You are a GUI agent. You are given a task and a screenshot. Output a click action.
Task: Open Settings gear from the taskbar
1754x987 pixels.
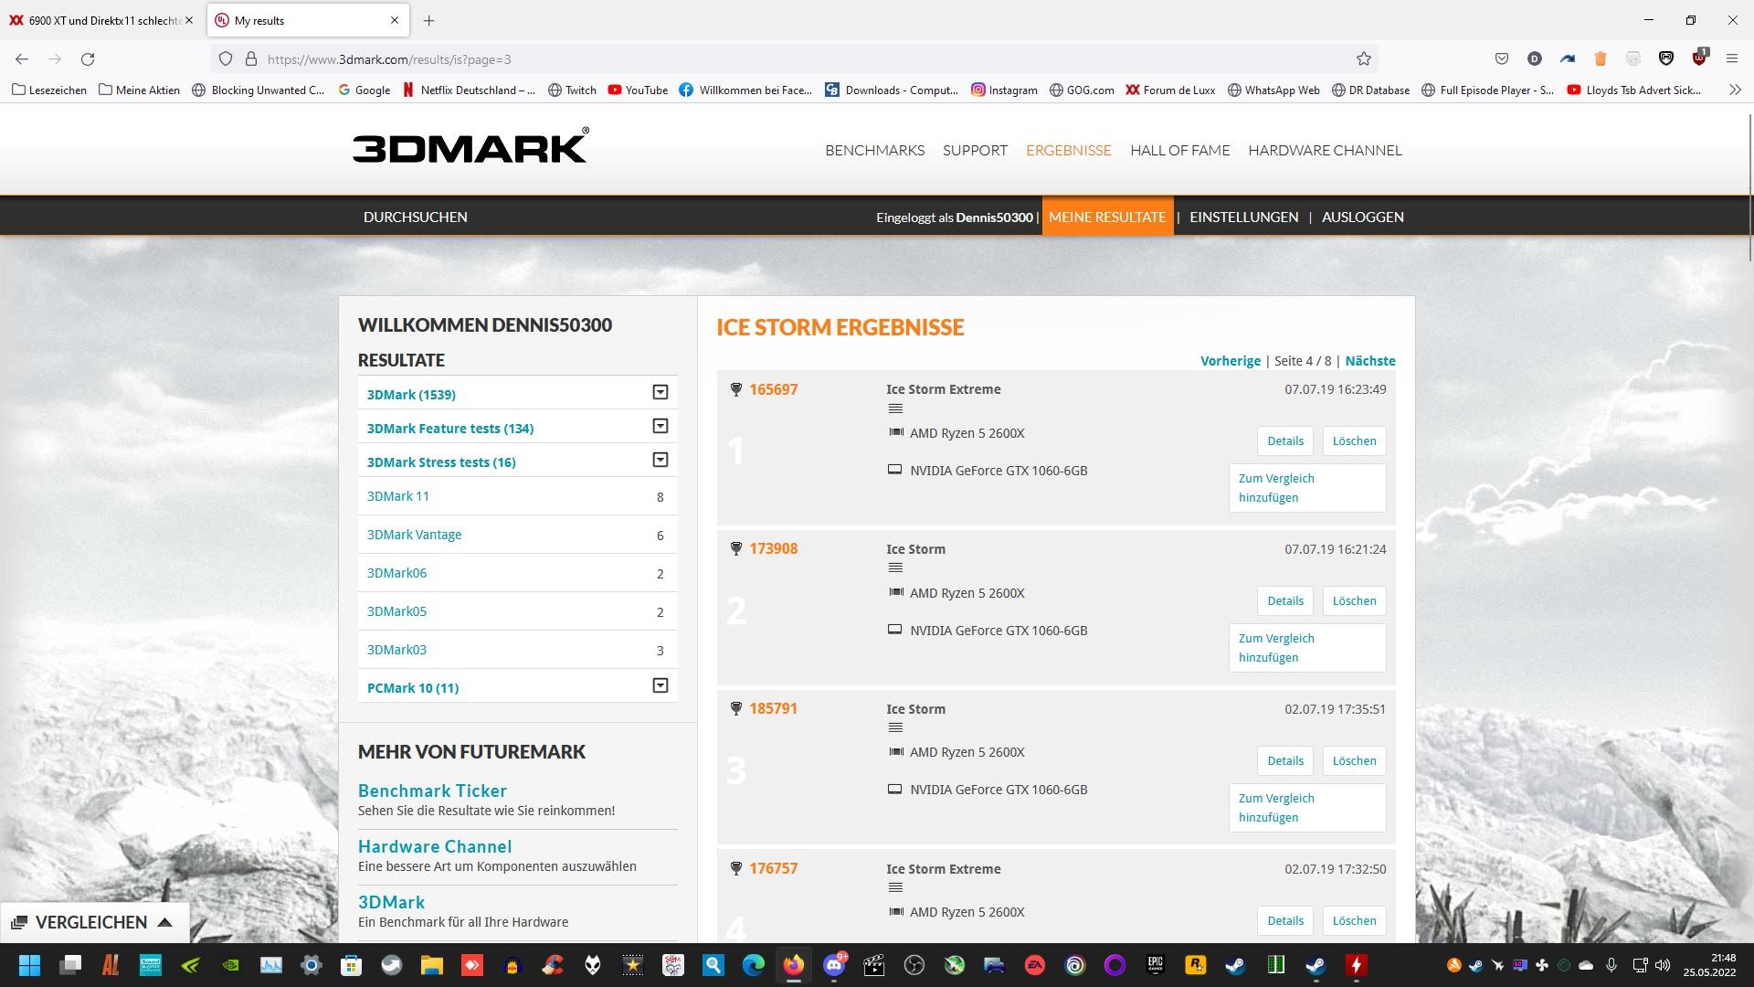tap(311, 965)
